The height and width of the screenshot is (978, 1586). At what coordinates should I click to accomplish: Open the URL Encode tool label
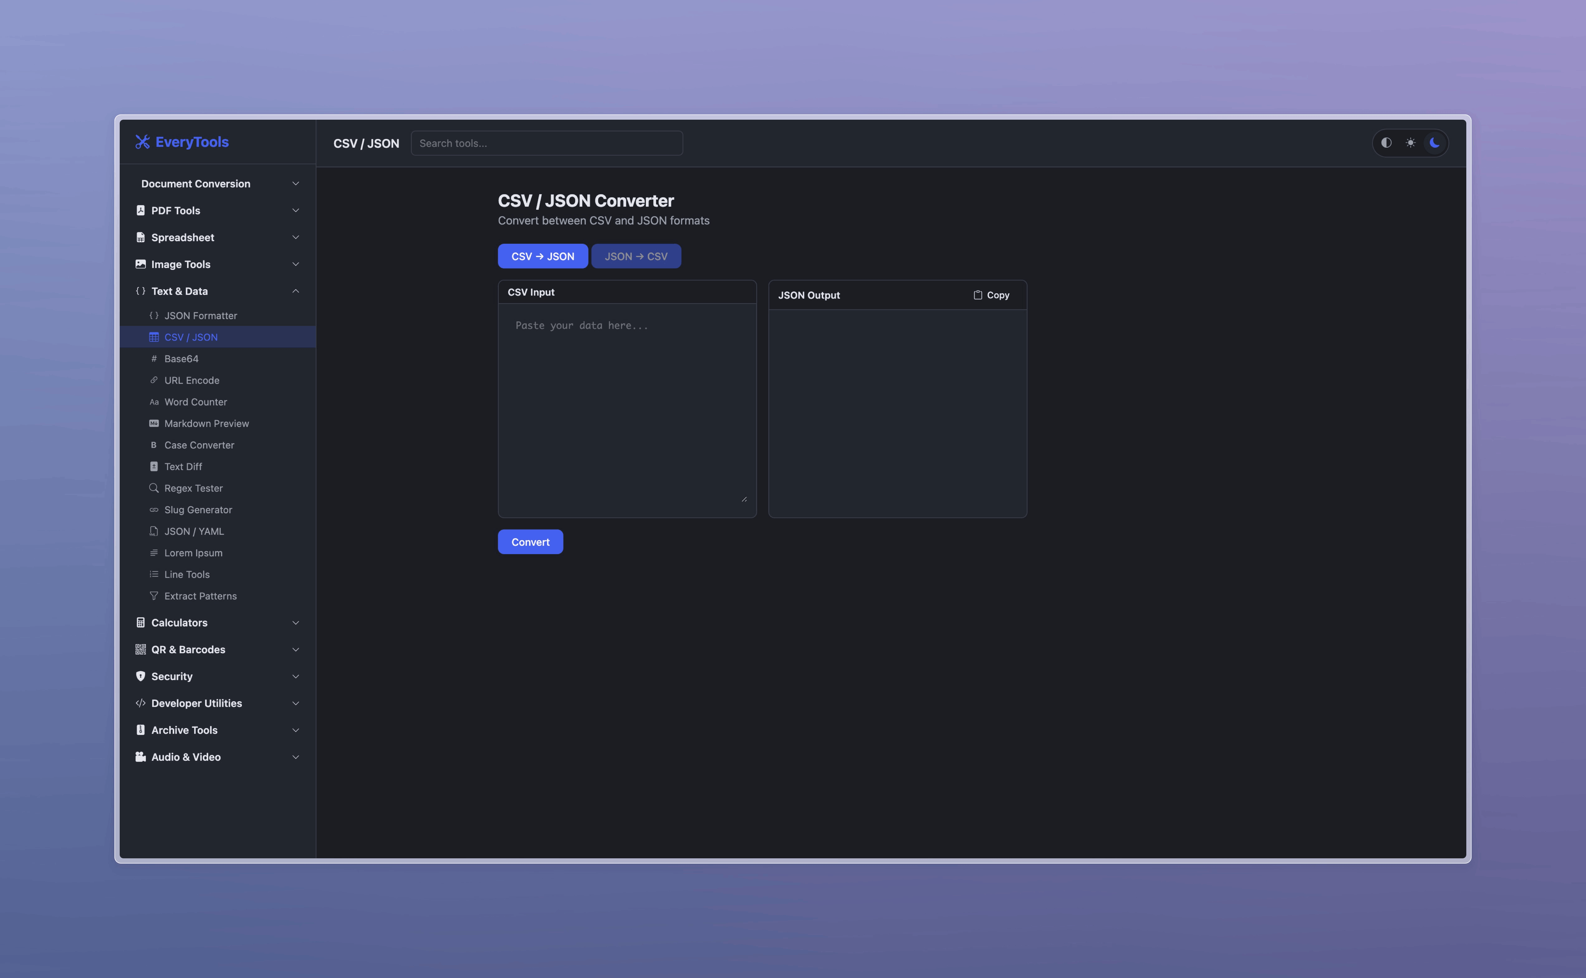[x=191, y=380]
